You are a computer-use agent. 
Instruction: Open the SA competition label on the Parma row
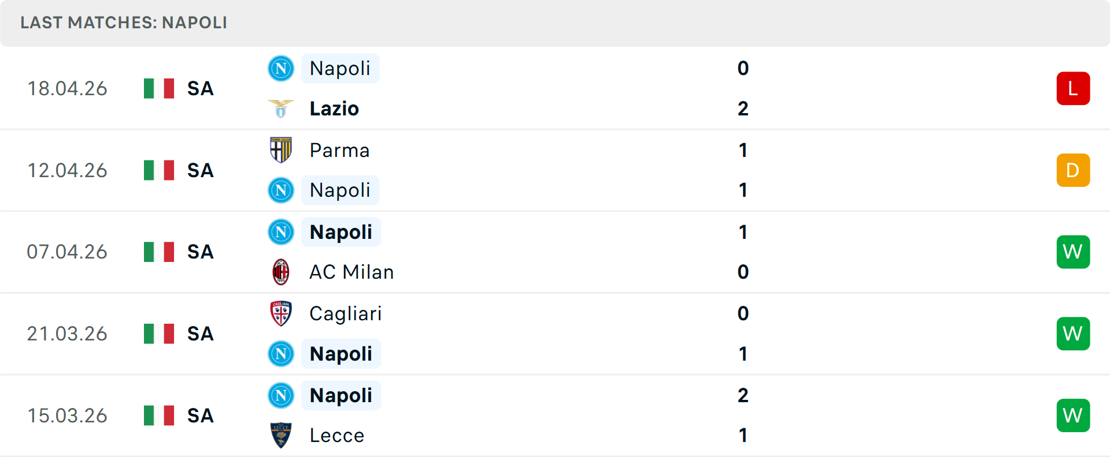[200, 170]
